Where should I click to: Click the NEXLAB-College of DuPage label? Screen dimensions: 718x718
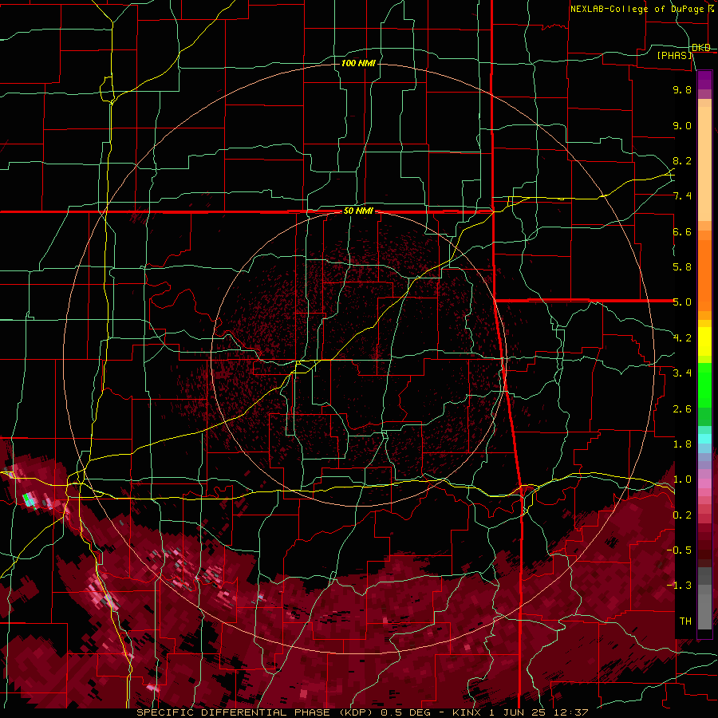[637, 9]
